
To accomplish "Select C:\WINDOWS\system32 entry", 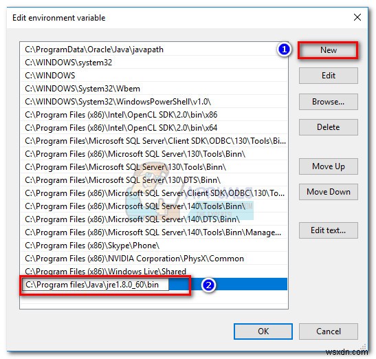I will coord(154,63).
